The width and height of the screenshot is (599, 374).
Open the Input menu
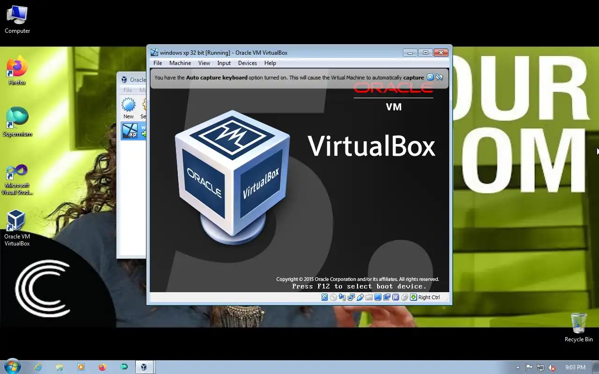[224, 63]
